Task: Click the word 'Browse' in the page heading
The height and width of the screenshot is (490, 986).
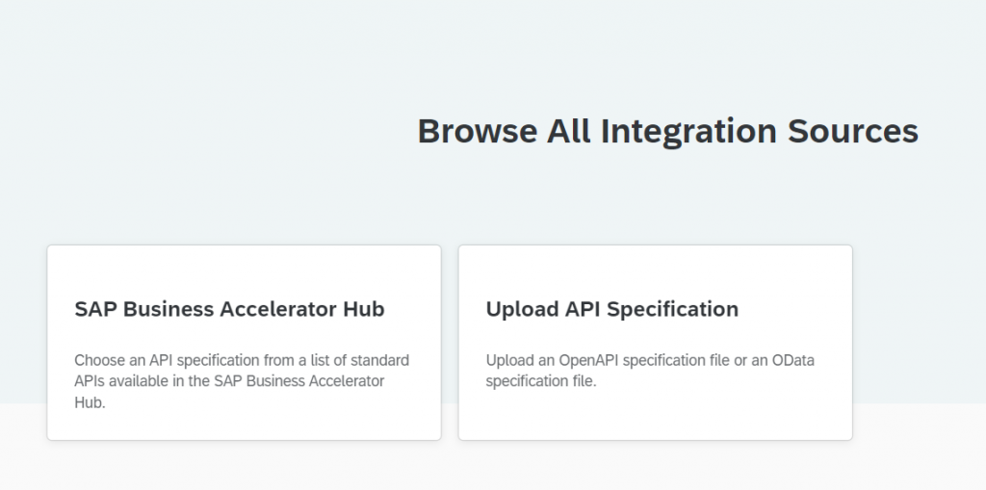Action: point(478,132)
